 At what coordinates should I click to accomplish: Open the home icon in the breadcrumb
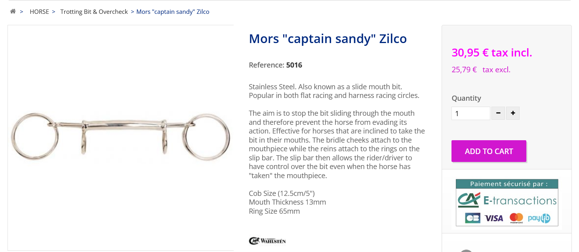coord(13,11)
